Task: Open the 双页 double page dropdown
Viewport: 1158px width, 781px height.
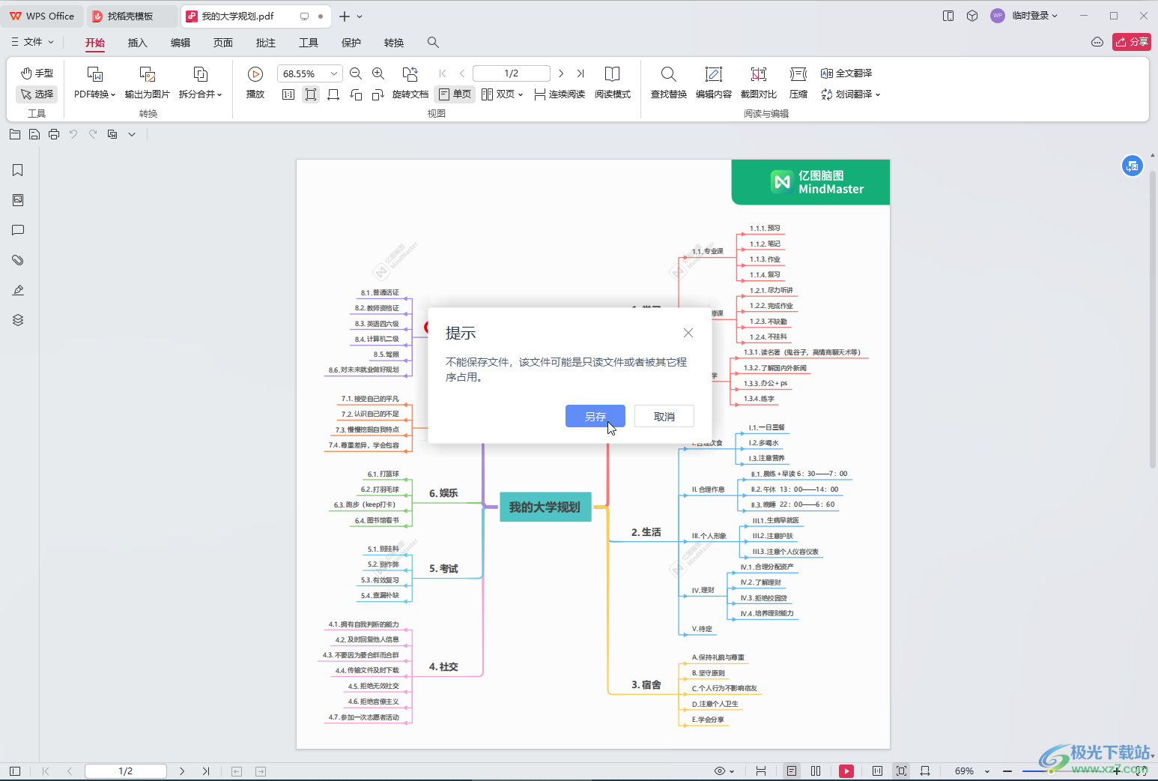Action: [x=502, y=94]
